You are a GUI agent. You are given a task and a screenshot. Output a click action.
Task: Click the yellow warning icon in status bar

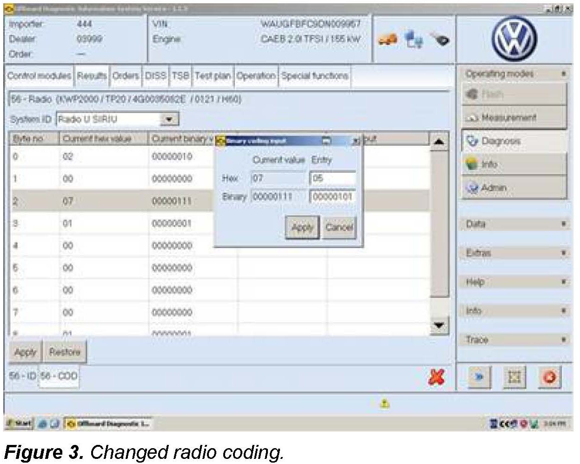click(x=385, y=403)
